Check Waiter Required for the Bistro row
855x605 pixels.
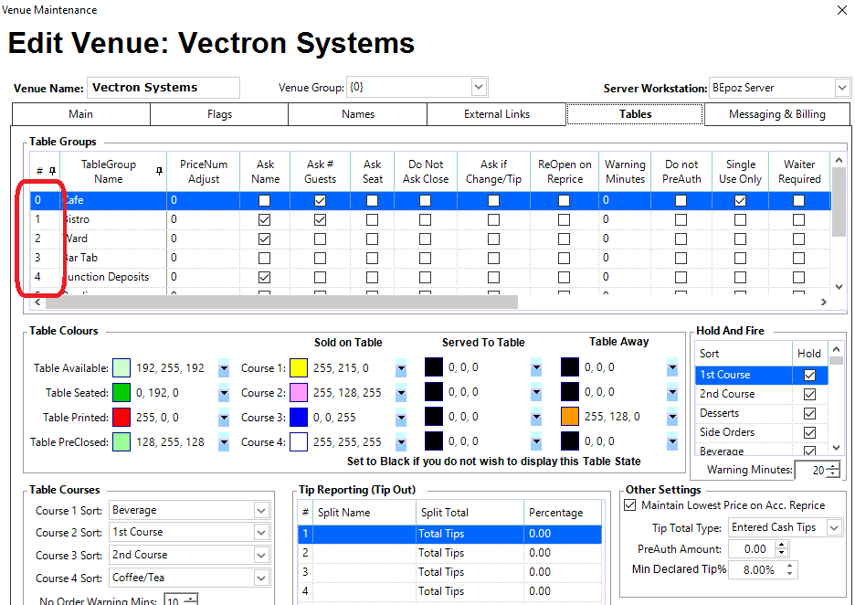(x=799, y=220)
